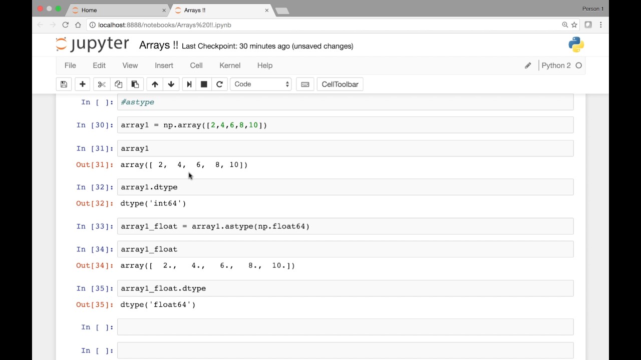The image size is (641, 360).
Task: Rename notebook by clicking Arrays !! title
Action: coord(158,45)
